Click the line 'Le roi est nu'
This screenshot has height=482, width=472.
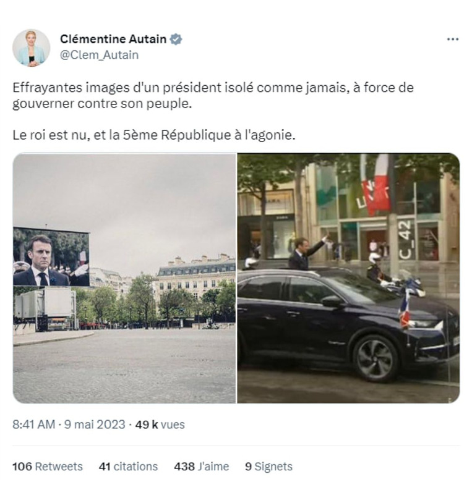click(154, 135)
